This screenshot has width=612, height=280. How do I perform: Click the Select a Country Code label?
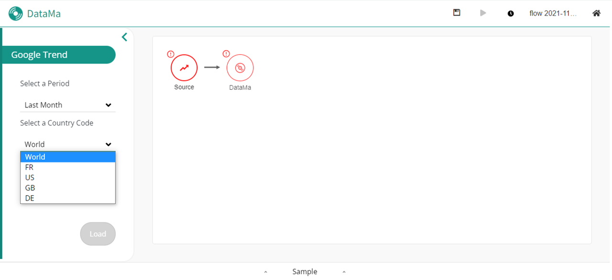[x=56, y=123]
